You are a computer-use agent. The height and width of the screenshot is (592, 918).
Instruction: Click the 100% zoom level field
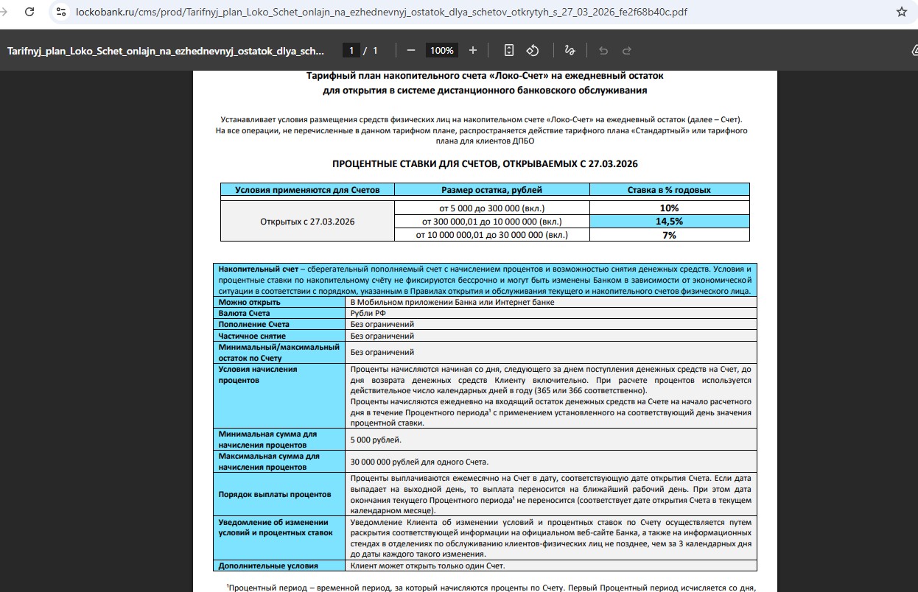[442, 50]
